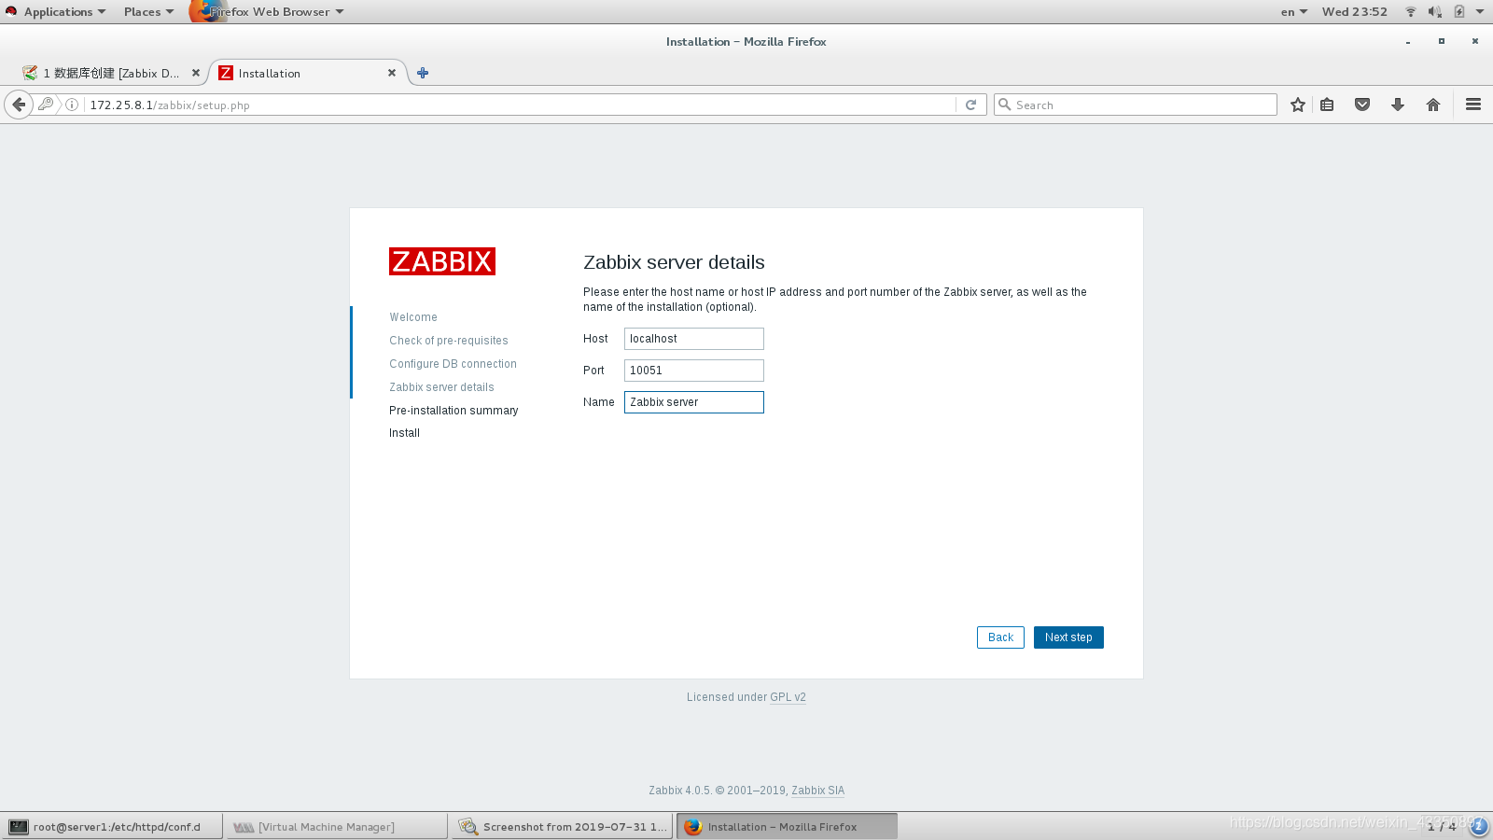
Task: Open the GPL v2 license link
Action: pyautogui.click(x=788, y=697)
